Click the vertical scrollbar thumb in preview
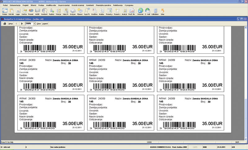The width and height of the screenshot is (248, 150). click(x=246, y=118)
